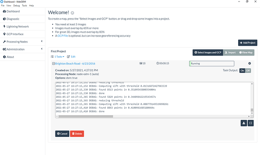Click the elapsed time 00:00:15

pyautogui.click(x=163, y=63)
